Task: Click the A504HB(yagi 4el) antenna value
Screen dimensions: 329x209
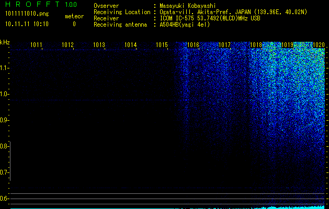Action: [185, 25]
